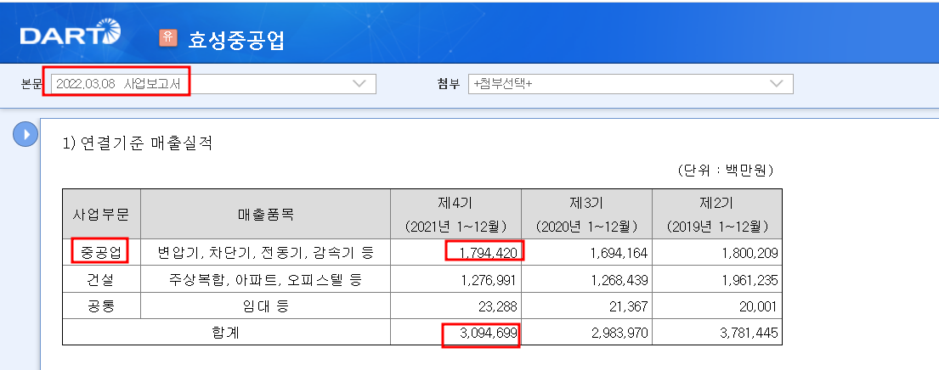Screen dimensions: 939x370
Task: Click the DART logo
Action: (70, 32)
